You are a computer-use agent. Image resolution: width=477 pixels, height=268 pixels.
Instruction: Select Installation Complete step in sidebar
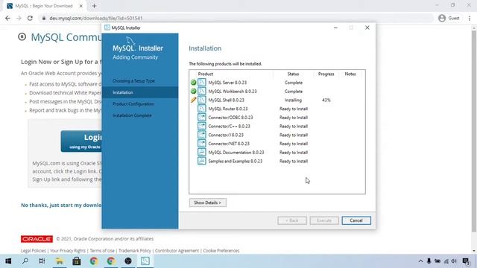[132, 115]
